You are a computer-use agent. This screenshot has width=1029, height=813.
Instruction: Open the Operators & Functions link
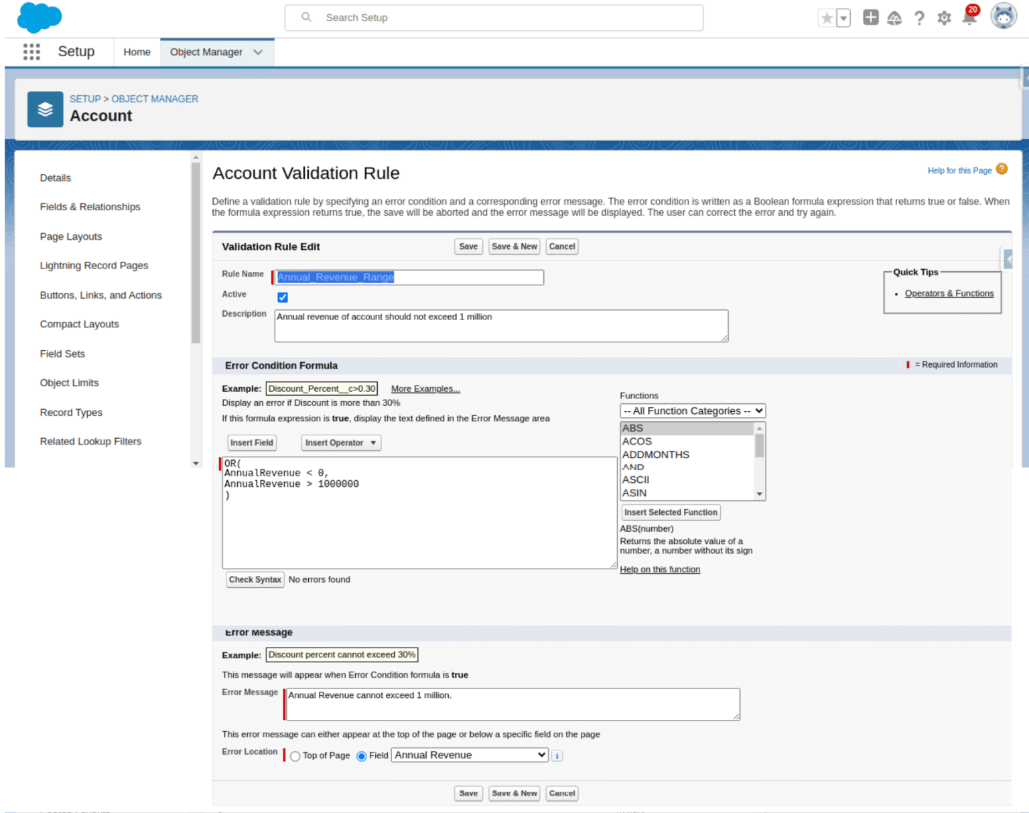[949, 293]
